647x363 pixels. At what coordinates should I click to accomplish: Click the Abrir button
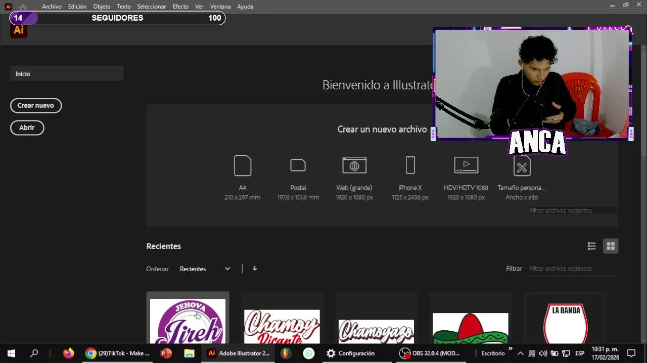click(27, 128)
